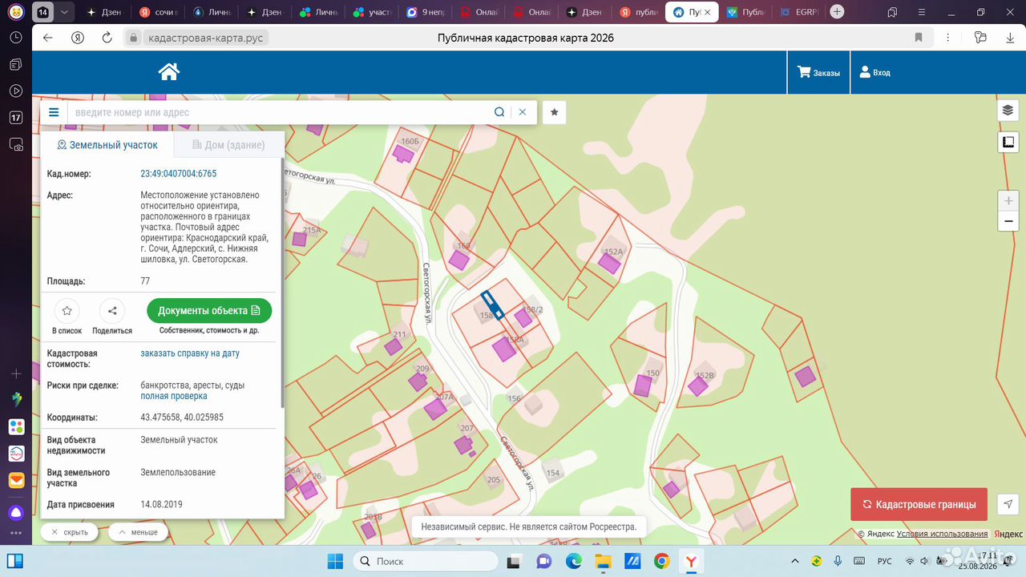
Task: Expand the tab groups dropdown arrow
Action: click(64, 12)
